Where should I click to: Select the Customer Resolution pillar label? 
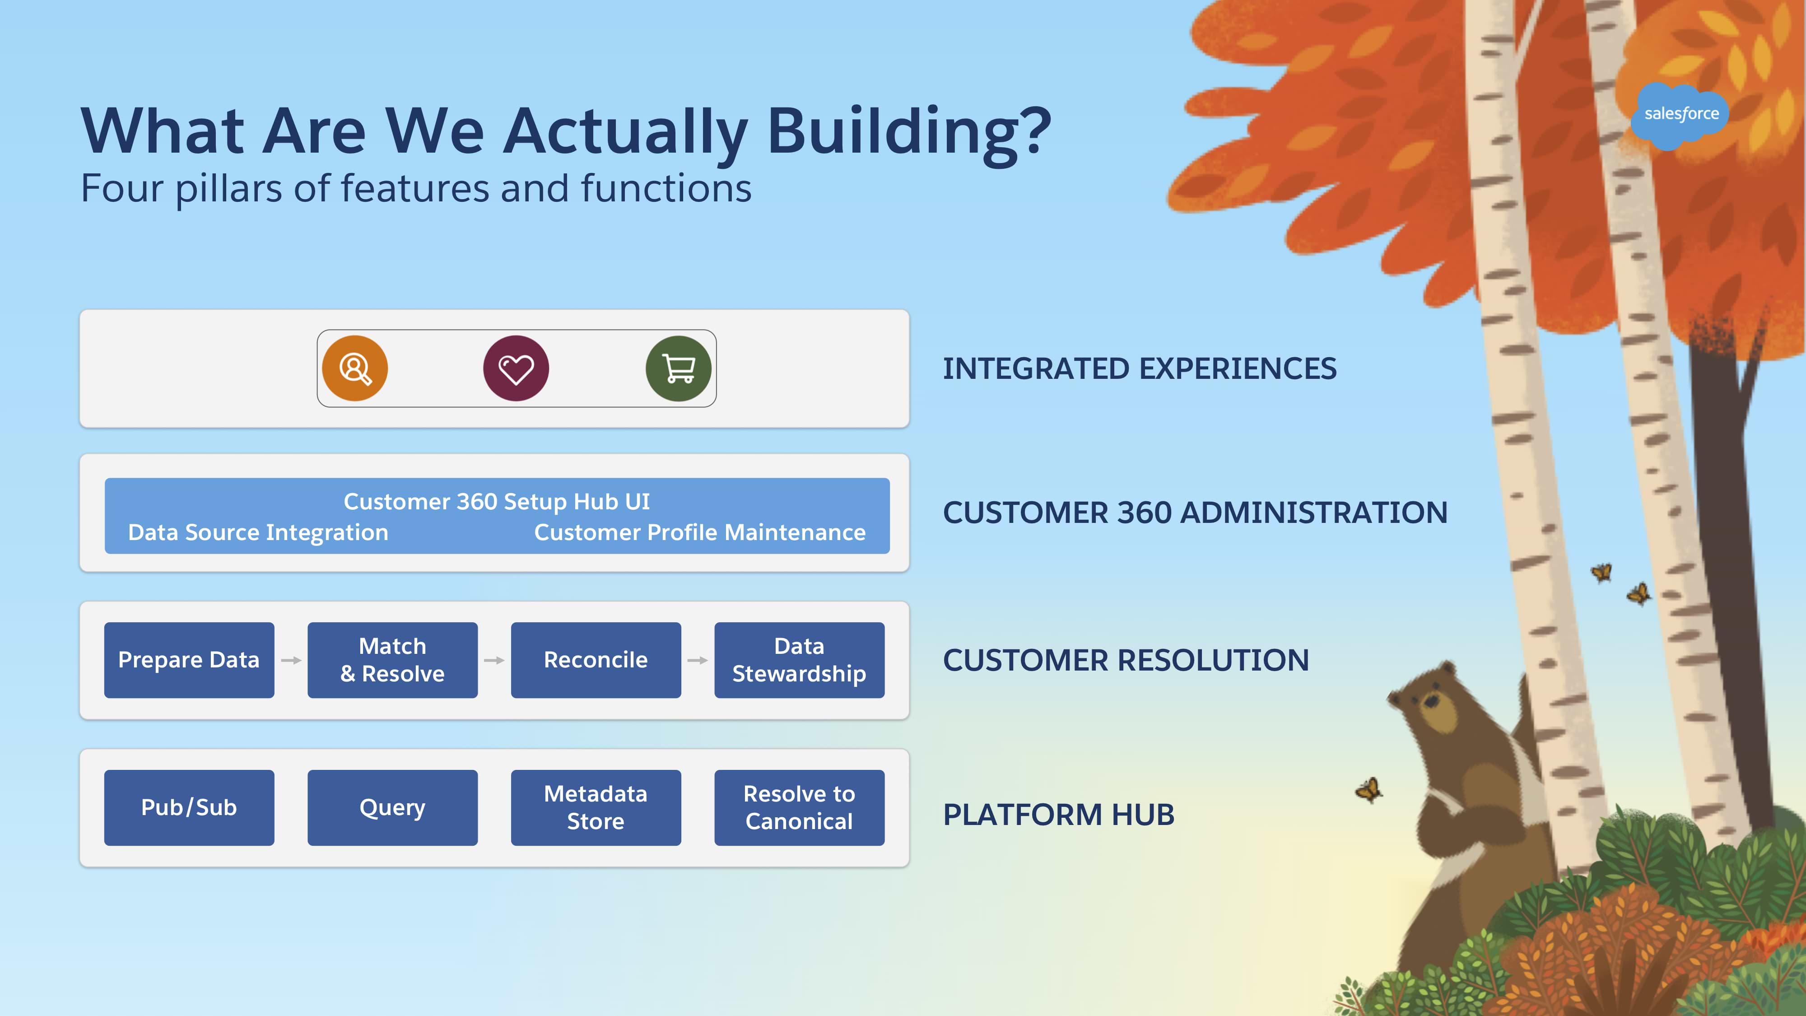point(1124,659)
